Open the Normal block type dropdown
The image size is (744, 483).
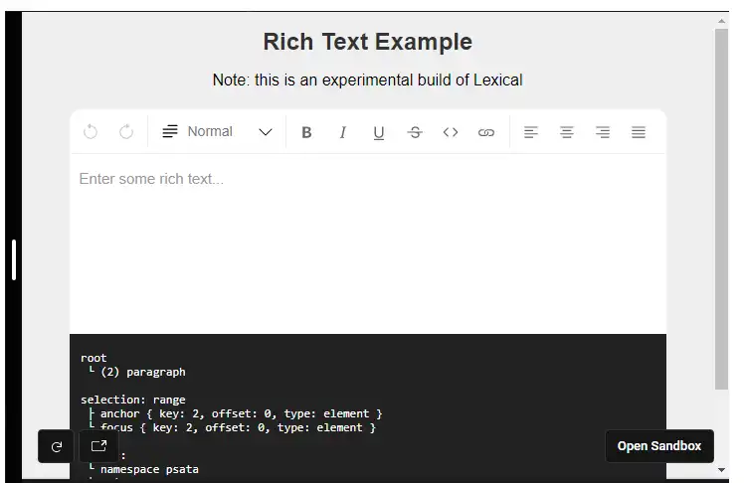pos(217,132)
